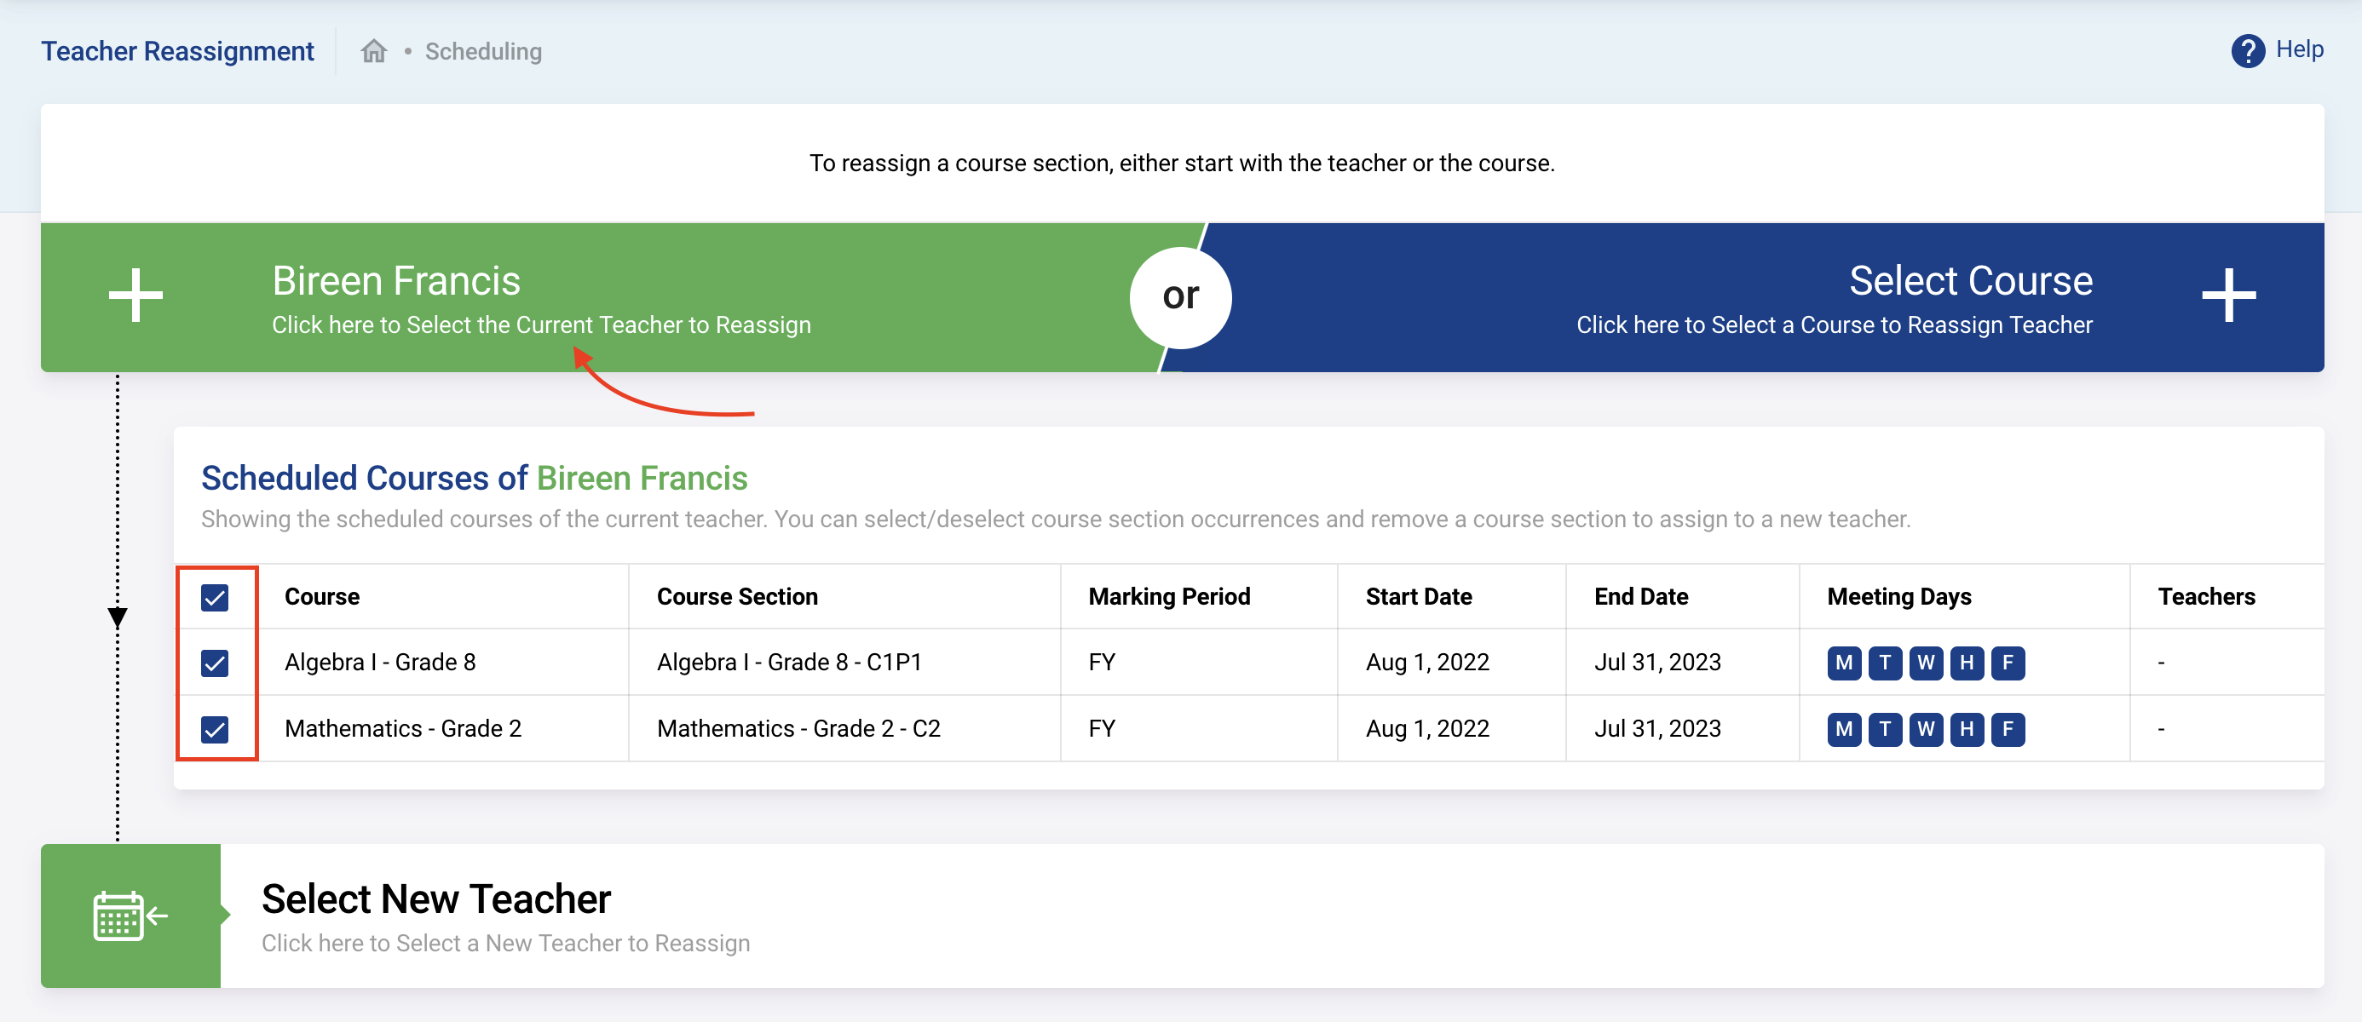Click Thursday badge in Mathematics Grade 2 row
Viewport: 2362px width, 1022px height.
click(x=1967, y=729)
